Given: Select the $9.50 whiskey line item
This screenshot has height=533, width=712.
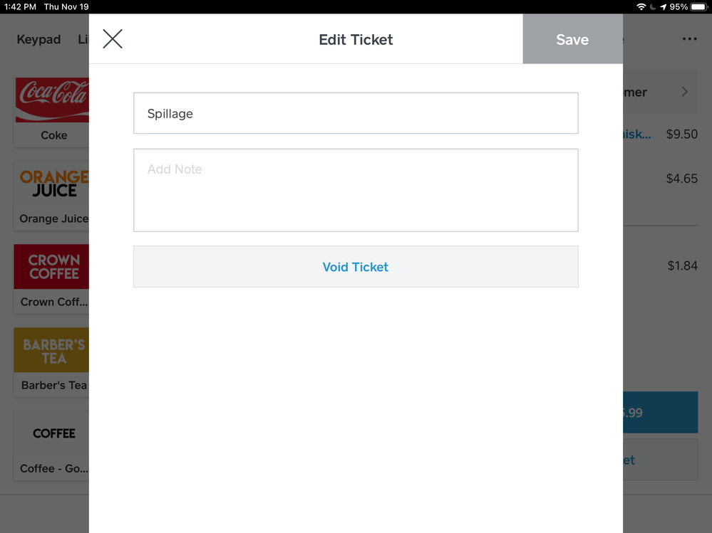Looking at the screenshot, I should pos(663,134).
